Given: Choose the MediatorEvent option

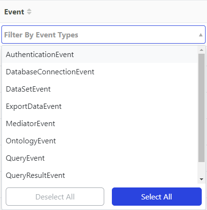Looking at the screenshot, I should (x=100, y=124).
